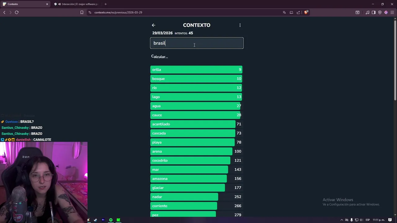Open Premiere Pro from the taskbar
The width and height of the screenshot is (397, 223).
click(103, 220)
